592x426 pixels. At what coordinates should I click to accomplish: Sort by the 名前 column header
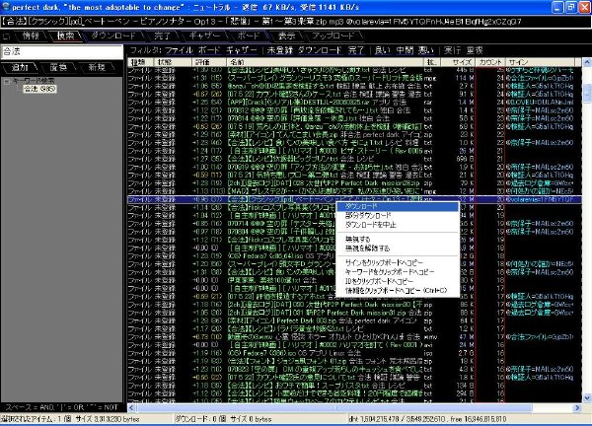(325, 62)
